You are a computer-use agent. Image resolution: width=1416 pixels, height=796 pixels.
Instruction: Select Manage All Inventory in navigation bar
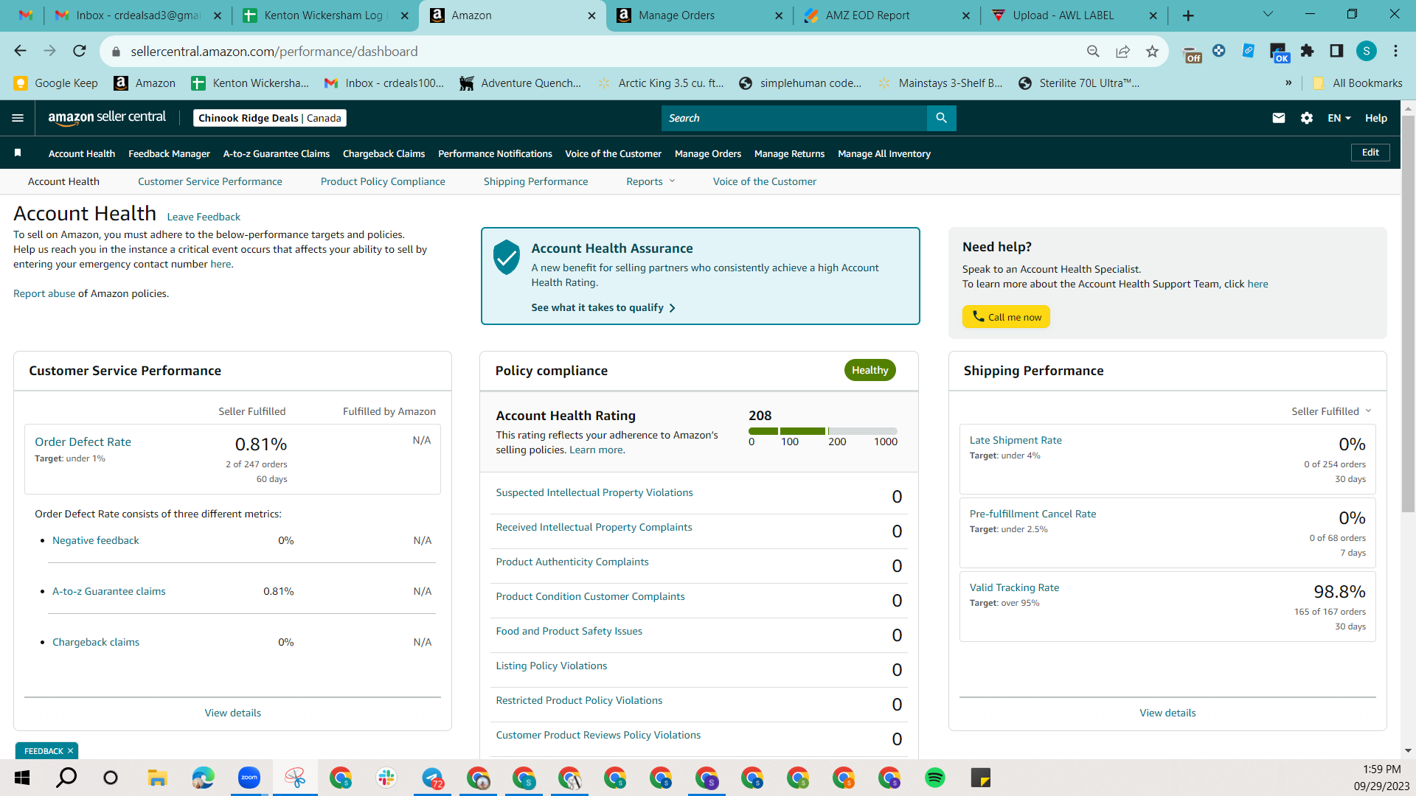tap(884, 153)
